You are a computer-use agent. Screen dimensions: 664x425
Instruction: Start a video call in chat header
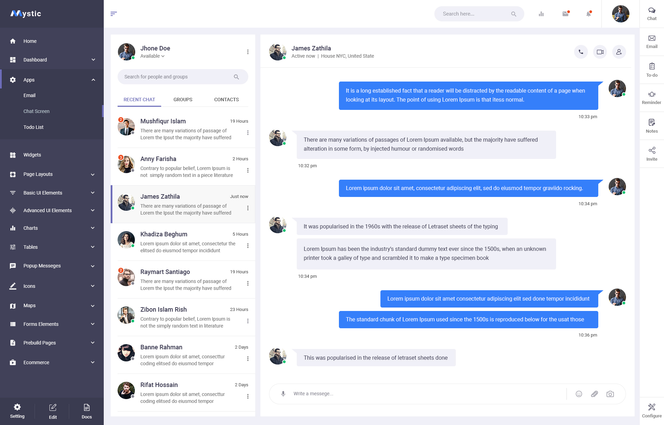click(600, 52)
